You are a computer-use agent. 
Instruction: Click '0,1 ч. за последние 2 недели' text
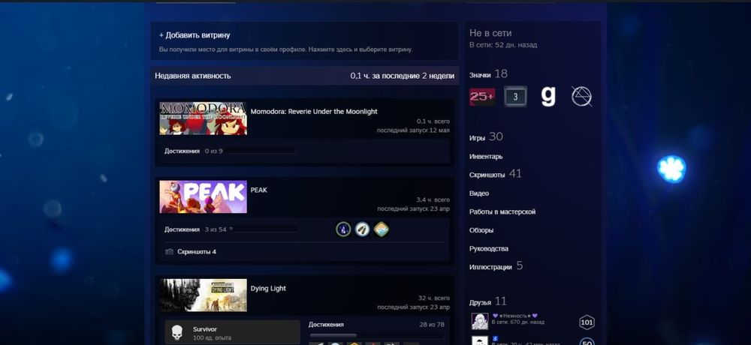402,76
